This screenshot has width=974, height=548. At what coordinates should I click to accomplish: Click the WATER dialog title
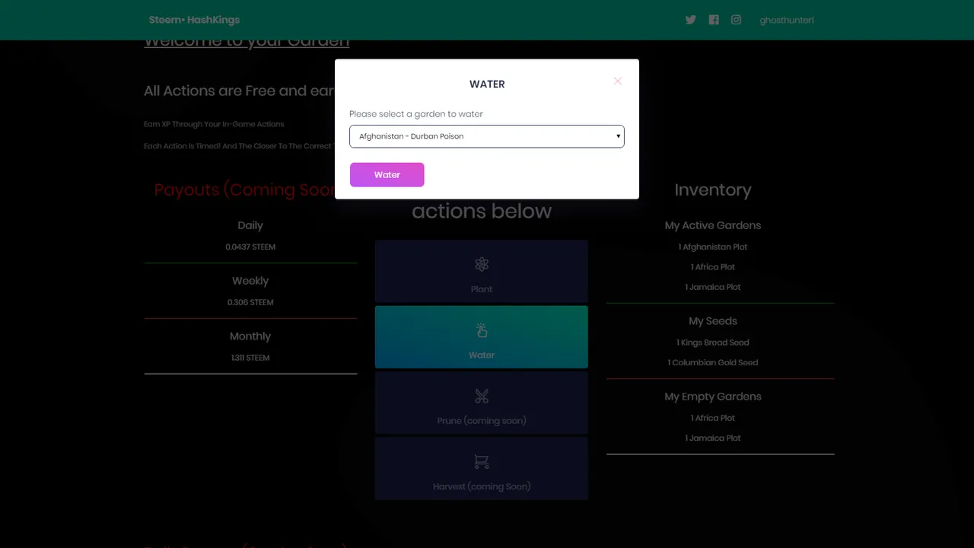coord(487,84)
